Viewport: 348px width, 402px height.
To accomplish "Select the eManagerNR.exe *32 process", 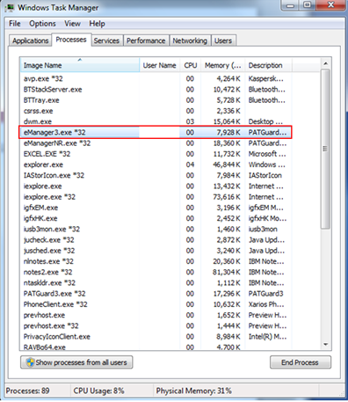I will (x=156, y=143).
